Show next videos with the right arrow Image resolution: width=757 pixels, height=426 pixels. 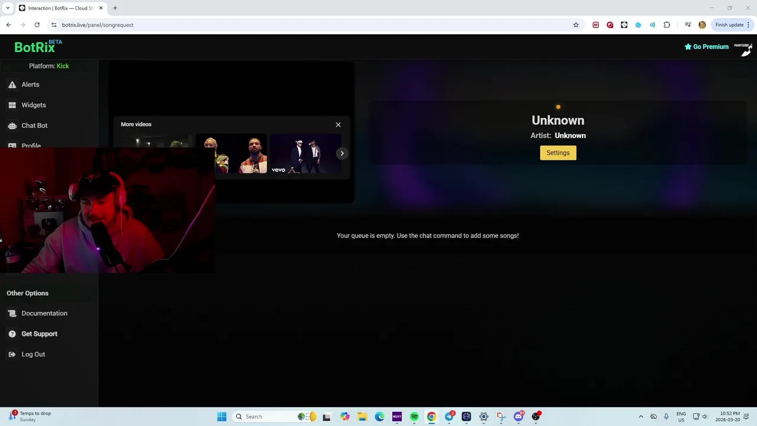coord(342,153)
